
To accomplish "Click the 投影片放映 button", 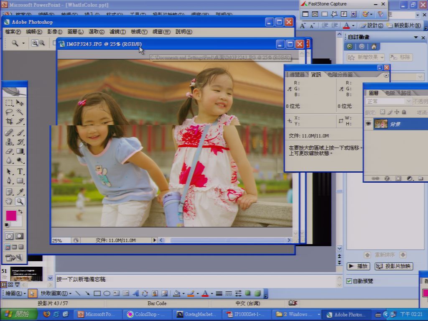I will coord(394,266).
